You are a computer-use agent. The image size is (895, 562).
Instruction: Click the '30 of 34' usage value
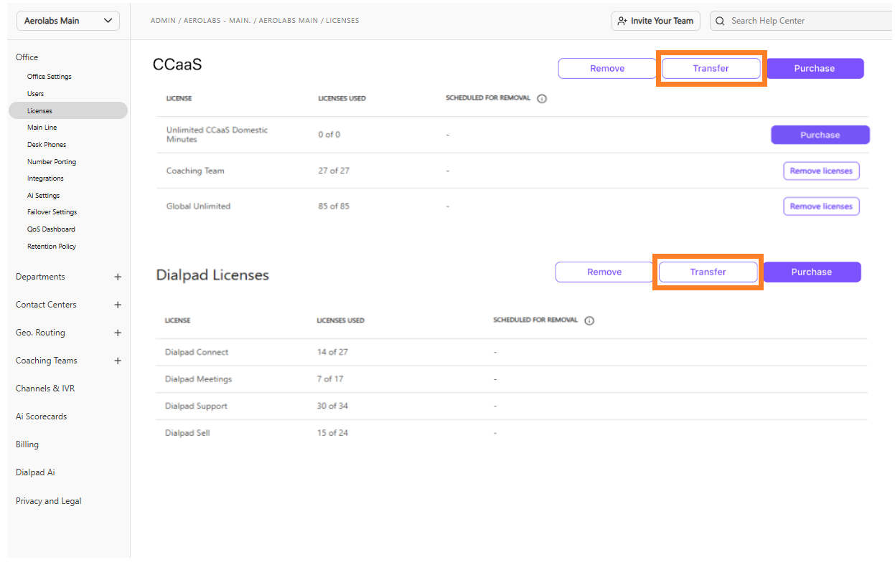tap(332, 406)
